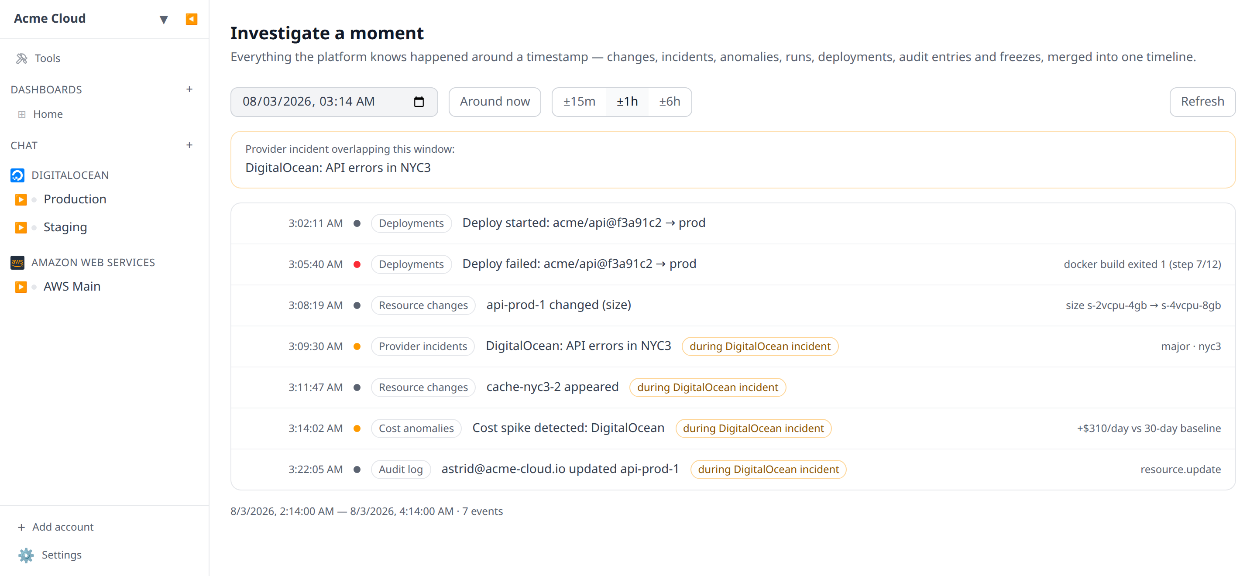The height and width of the screenshot is (576, 1257).
Task: Go to the Home dashboard
Action: [48, 114]
